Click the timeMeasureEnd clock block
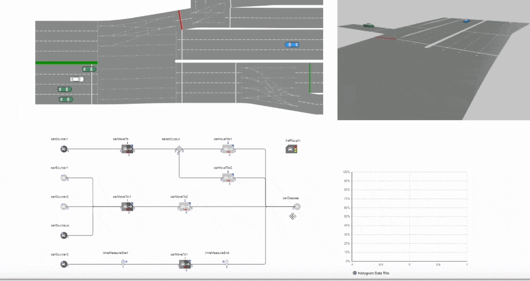The width and height of the screenshot is (530, 281). point(225,262)
